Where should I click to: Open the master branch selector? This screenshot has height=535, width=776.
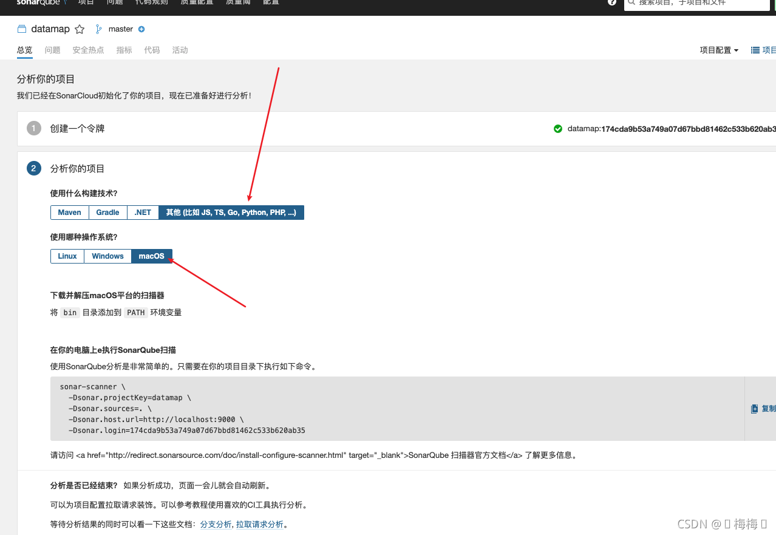[x=121, y=29]
